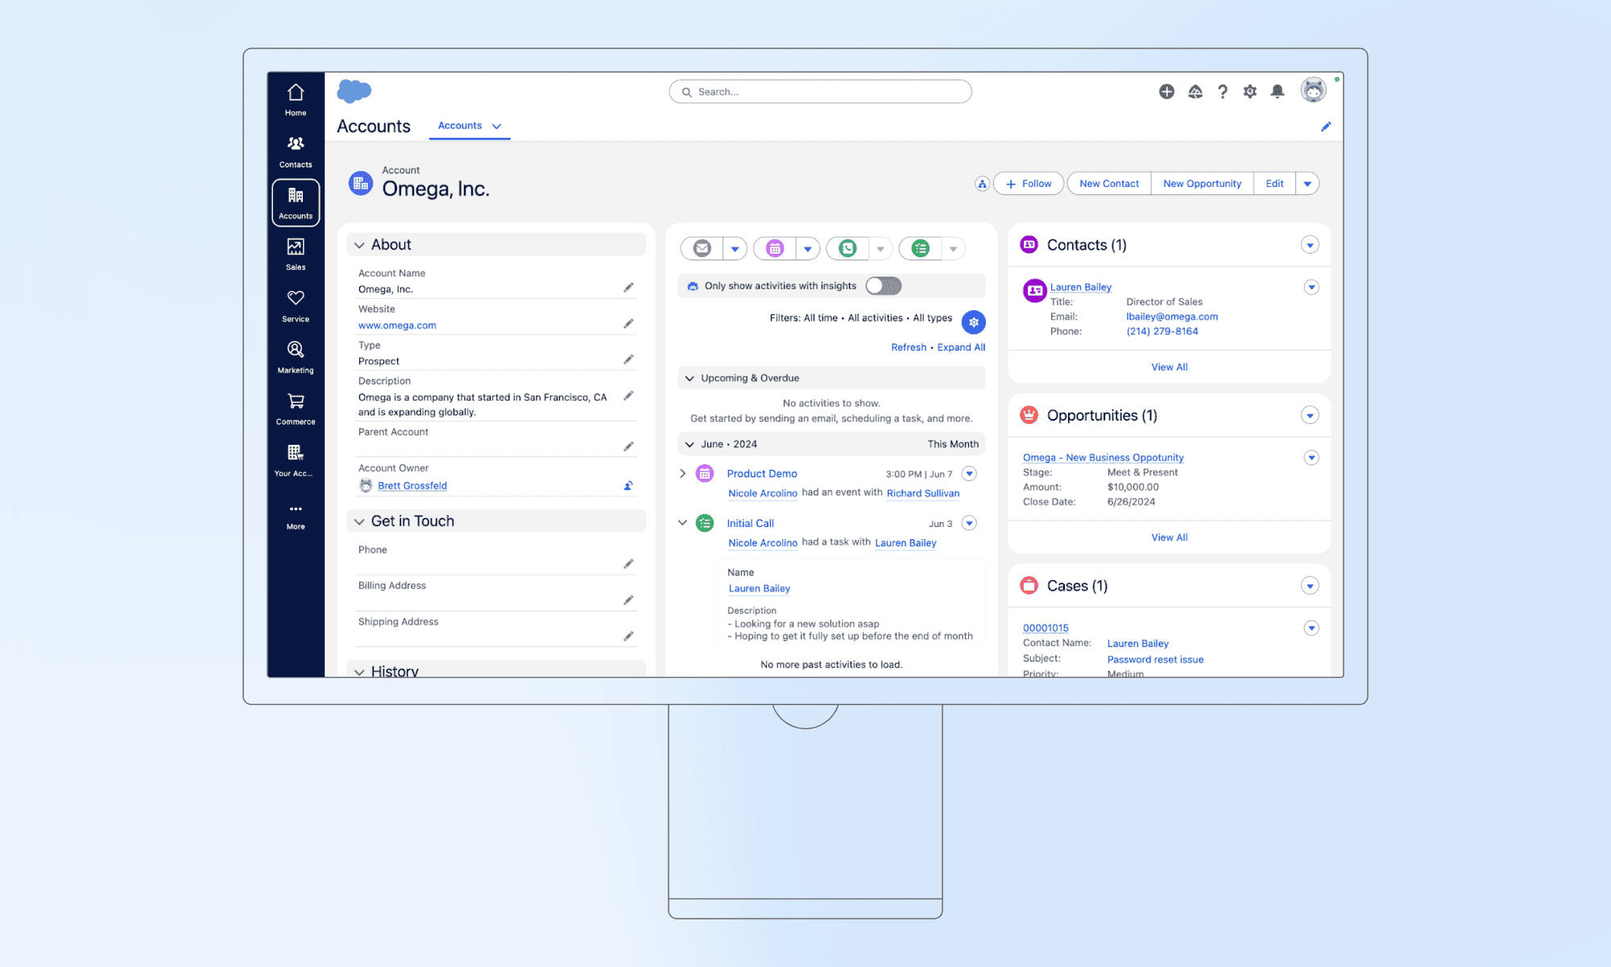Open the Service sidebar menu item

click(x=295, y=305)
